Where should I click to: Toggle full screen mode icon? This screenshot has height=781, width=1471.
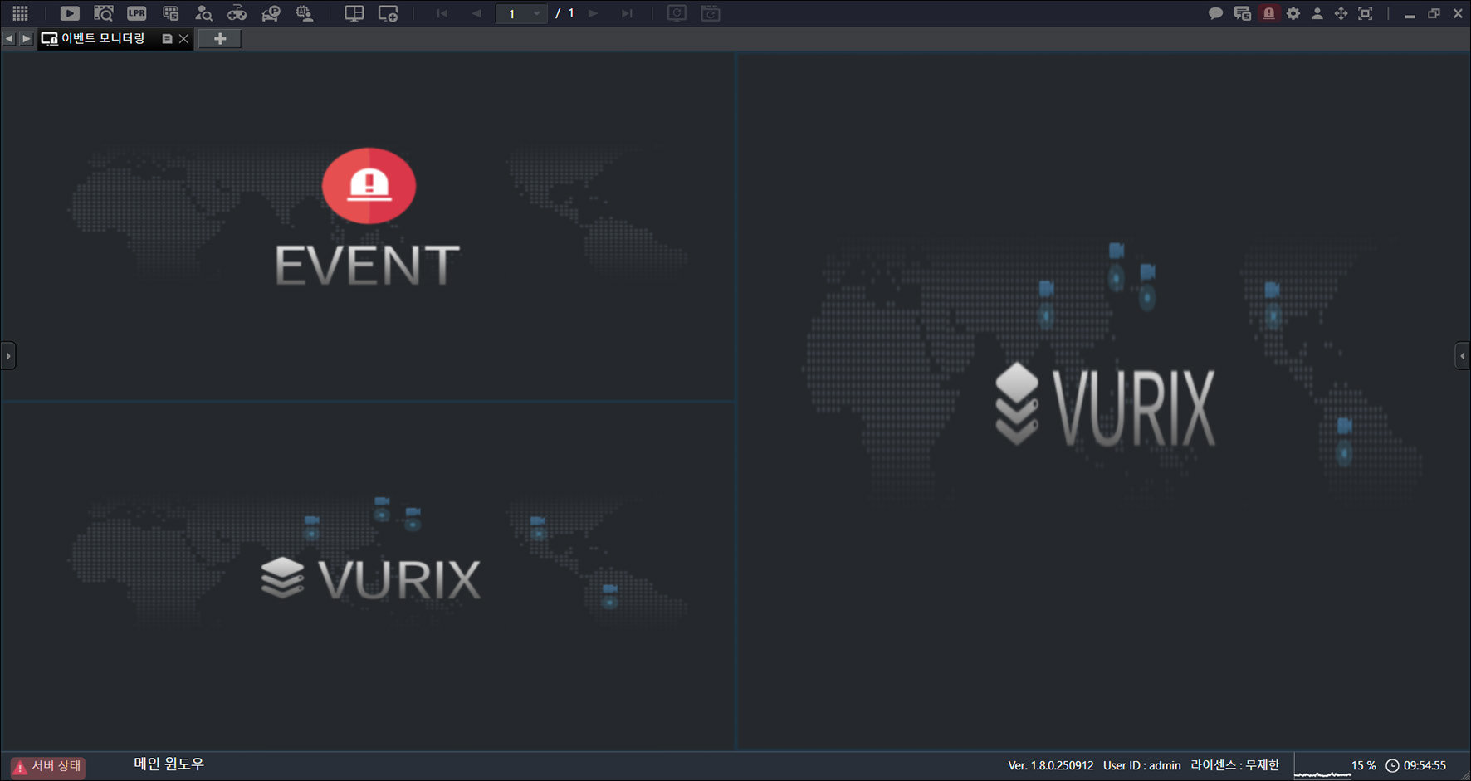point(1366,13)
